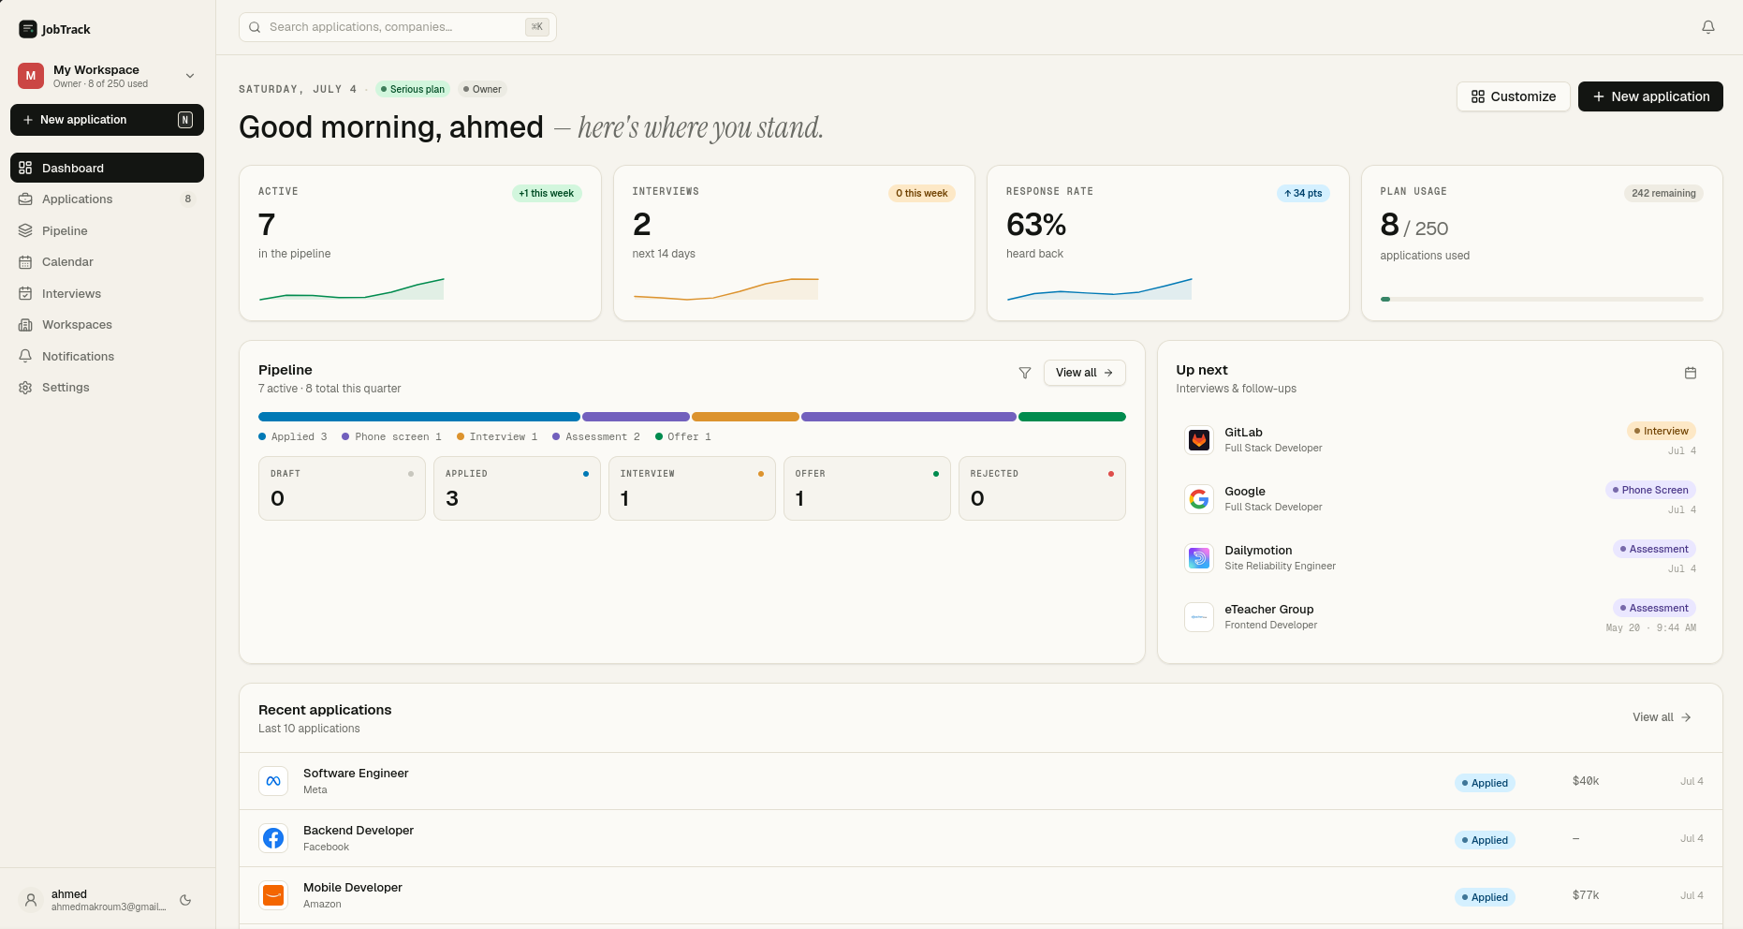Click Assessment 2 legend entry

[x=596, y=436]
